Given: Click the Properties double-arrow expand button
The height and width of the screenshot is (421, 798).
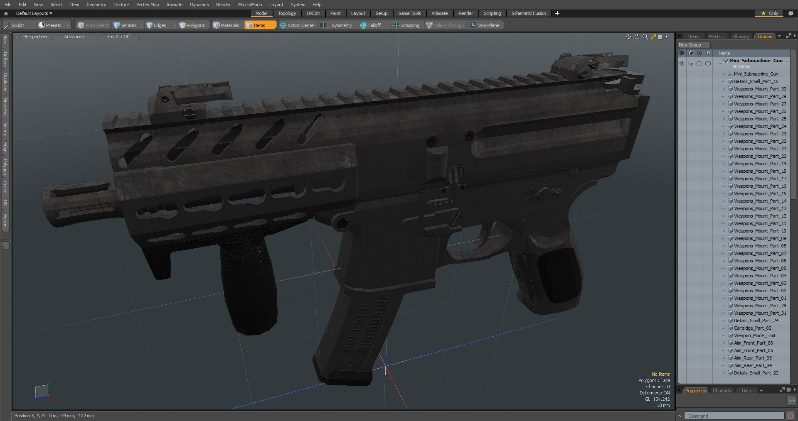Looking at the screenshot, I should click(x=791, y=401).
